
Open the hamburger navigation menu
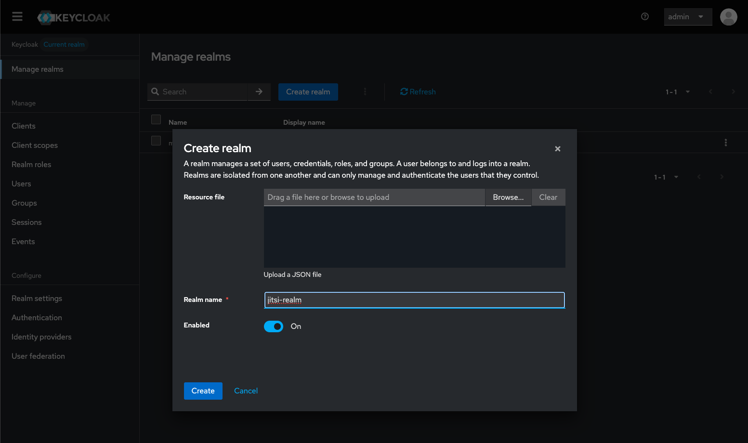coord(17,17)
